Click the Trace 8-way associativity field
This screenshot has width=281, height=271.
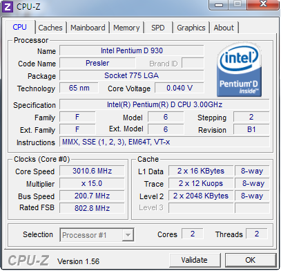[x=252, y=183]
